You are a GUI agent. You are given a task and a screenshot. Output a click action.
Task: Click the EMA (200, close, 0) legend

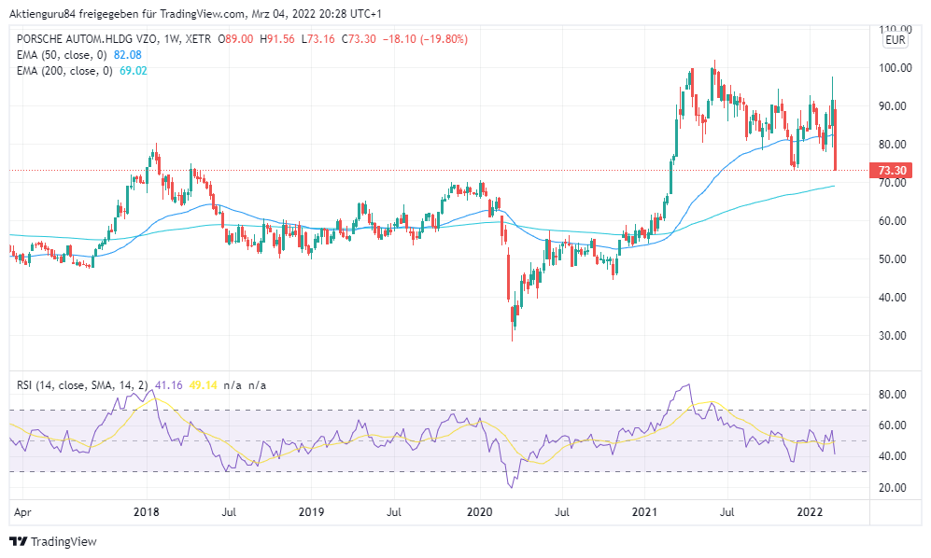[64, 71]
